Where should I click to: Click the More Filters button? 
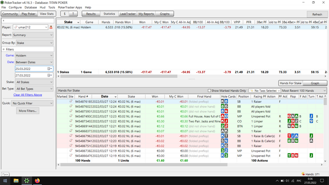pyautogui.click(x=28, y=111)
